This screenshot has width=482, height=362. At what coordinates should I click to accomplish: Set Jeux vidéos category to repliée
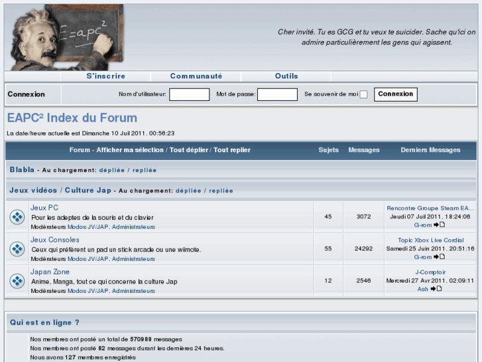click(221, 191)
